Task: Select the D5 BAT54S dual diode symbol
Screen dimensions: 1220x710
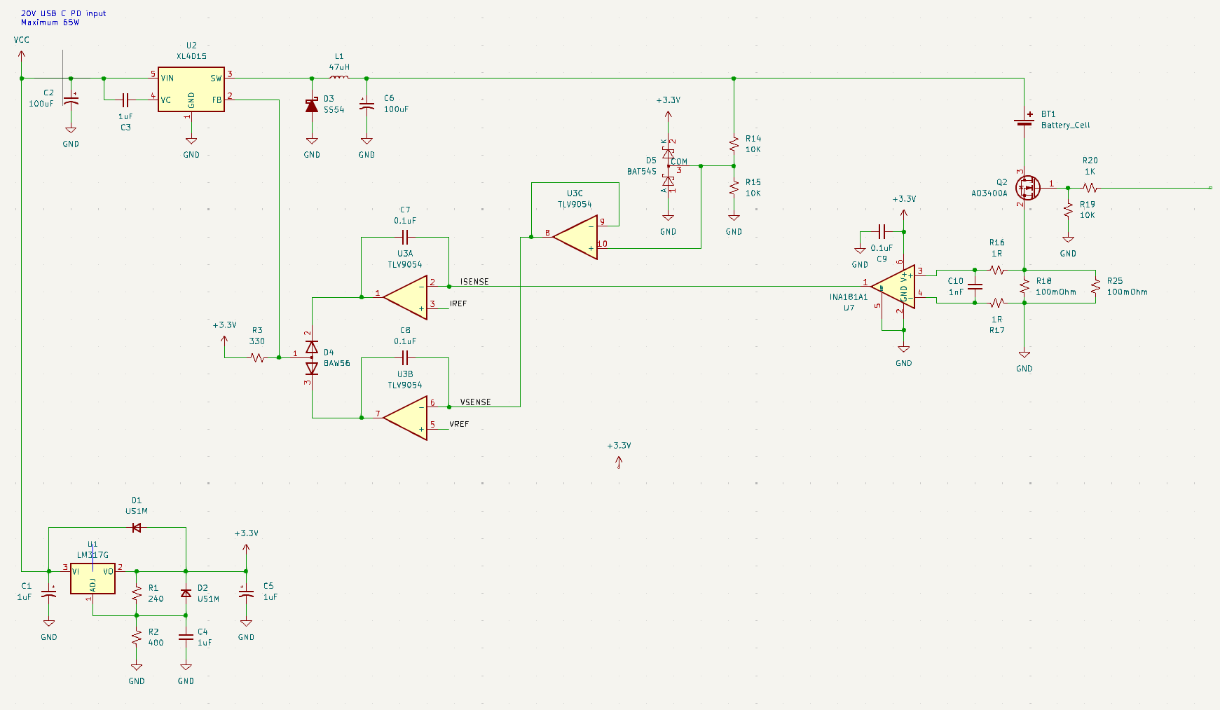Action: coord(669,167)
